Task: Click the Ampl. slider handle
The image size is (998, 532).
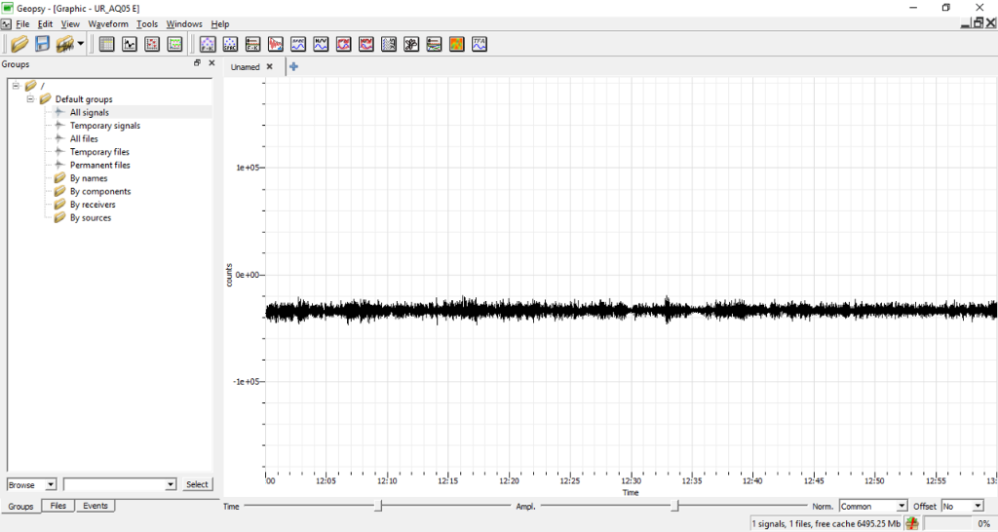Action: [675, 506]
